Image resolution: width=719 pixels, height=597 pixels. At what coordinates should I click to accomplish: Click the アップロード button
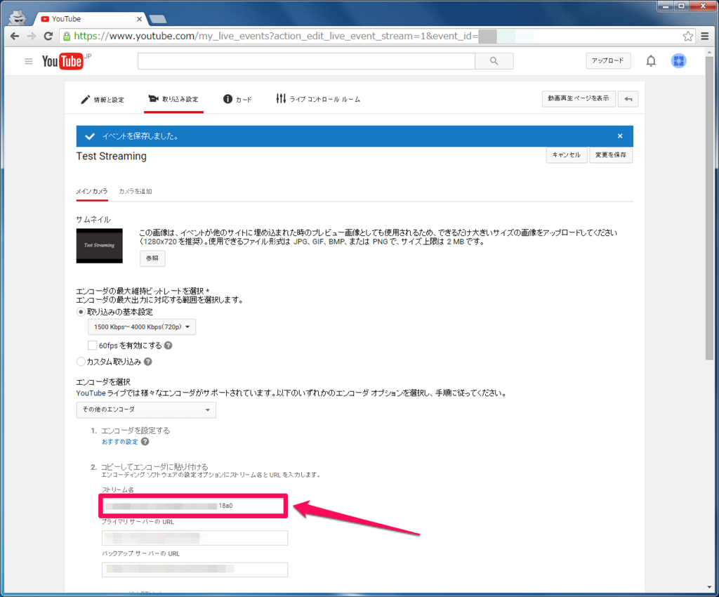(607, 60)
